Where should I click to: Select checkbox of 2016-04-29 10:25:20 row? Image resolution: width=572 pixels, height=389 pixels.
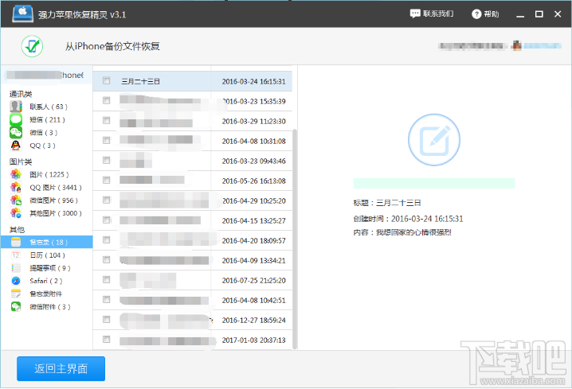(x=107, y=200)
